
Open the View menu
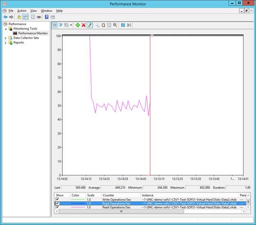(x=33, y=11)
